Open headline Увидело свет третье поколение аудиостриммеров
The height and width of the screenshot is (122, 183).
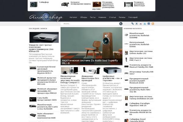(x=41, y=48)
